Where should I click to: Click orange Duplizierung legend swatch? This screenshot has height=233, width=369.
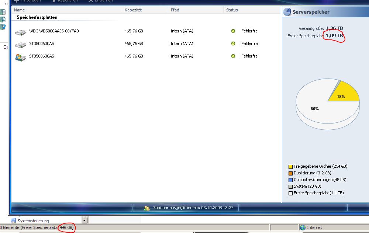click(x=291, y=173)
